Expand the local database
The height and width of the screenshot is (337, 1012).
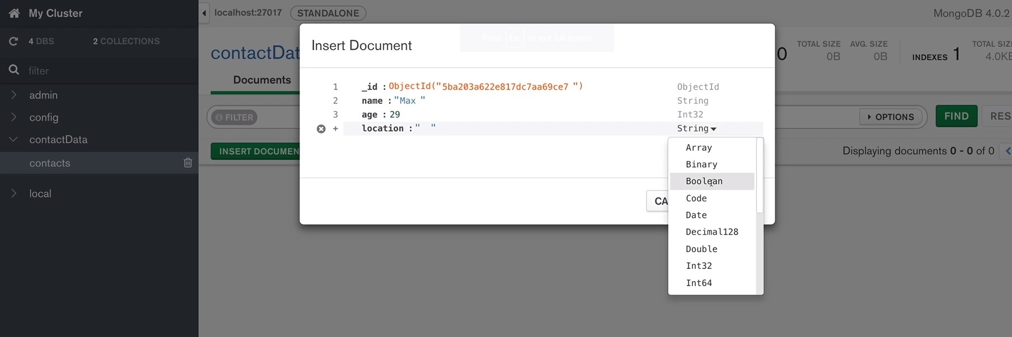(14, 193)
